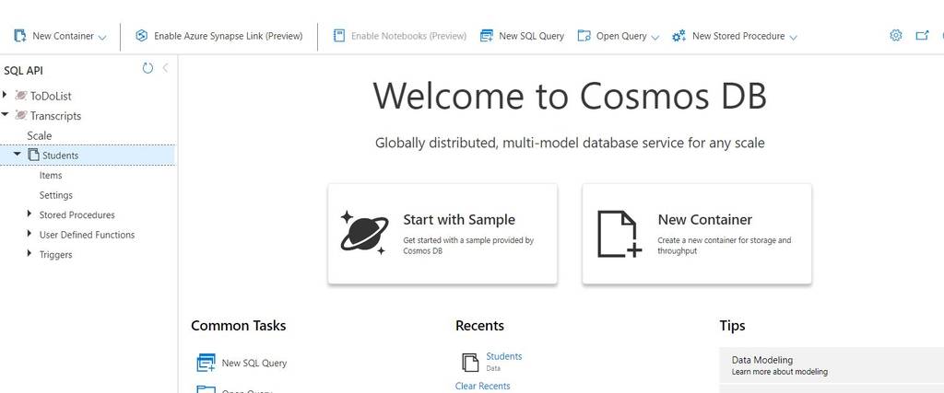Expand the Open Query dropdown chevron

click(655, 37)
